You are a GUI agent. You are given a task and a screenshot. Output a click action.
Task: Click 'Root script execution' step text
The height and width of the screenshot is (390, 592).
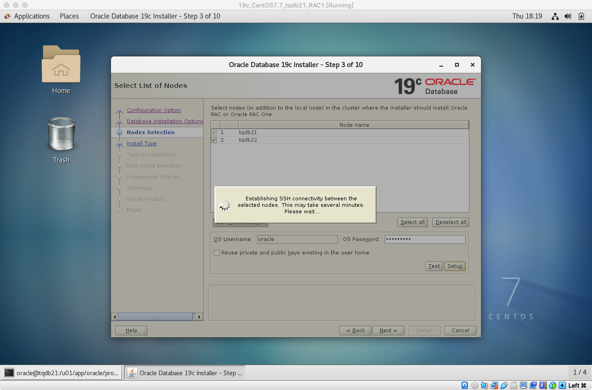(154, 166)
